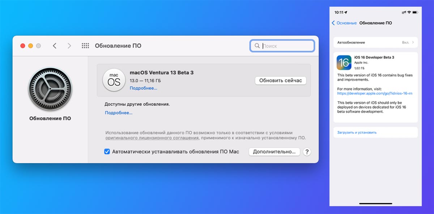434x214 pixels.
Task: Go back to Основные on iPhone
Action: point(344,23)
